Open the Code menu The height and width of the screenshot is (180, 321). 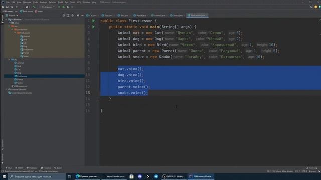tap(35, 2)
